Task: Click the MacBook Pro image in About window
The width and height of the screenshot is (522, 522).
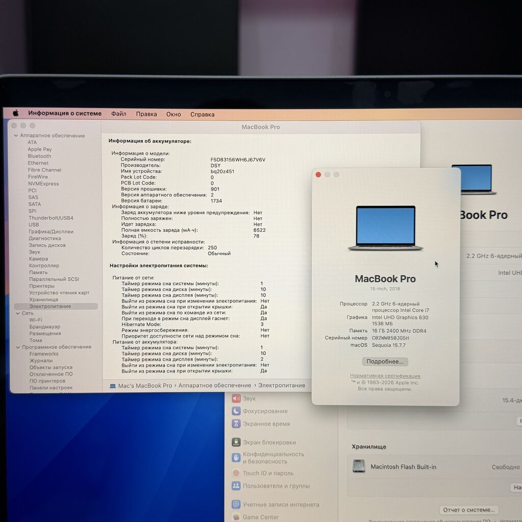Action: (x=385, y=228)
